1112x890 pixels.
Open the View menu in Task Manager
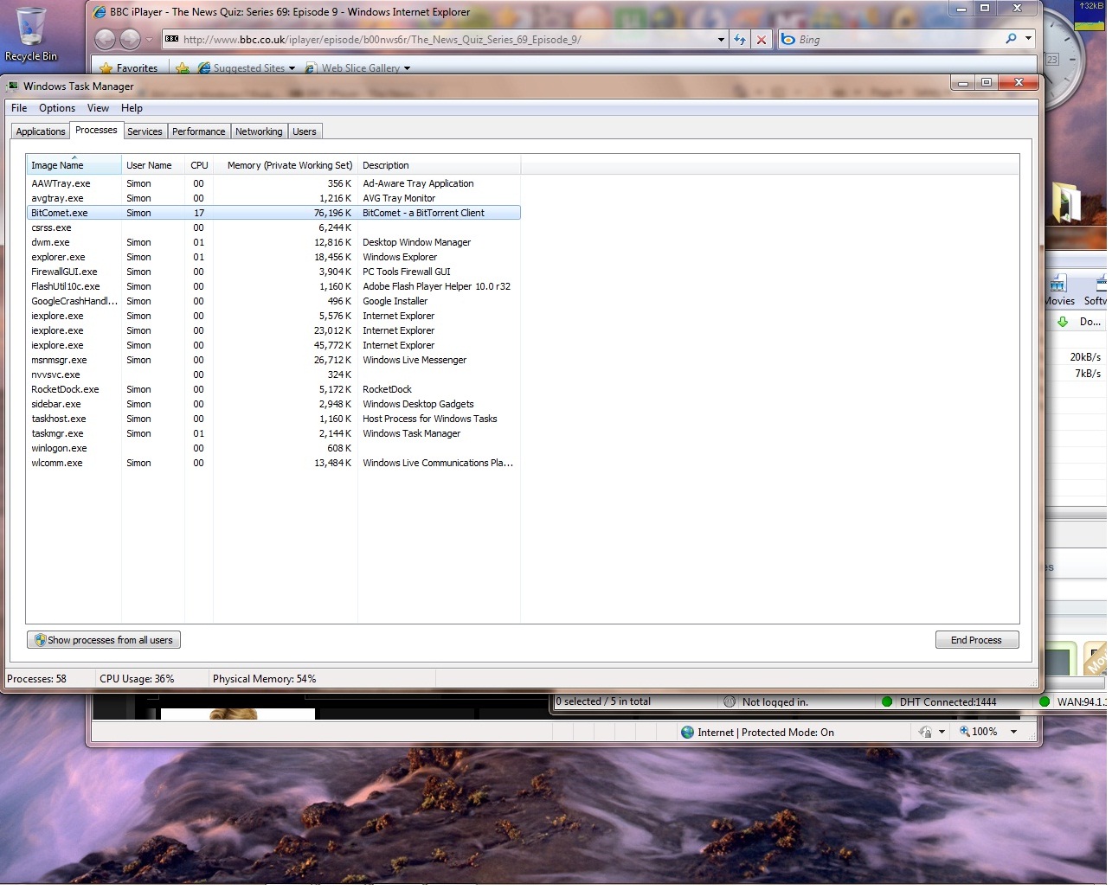[98, 108]
